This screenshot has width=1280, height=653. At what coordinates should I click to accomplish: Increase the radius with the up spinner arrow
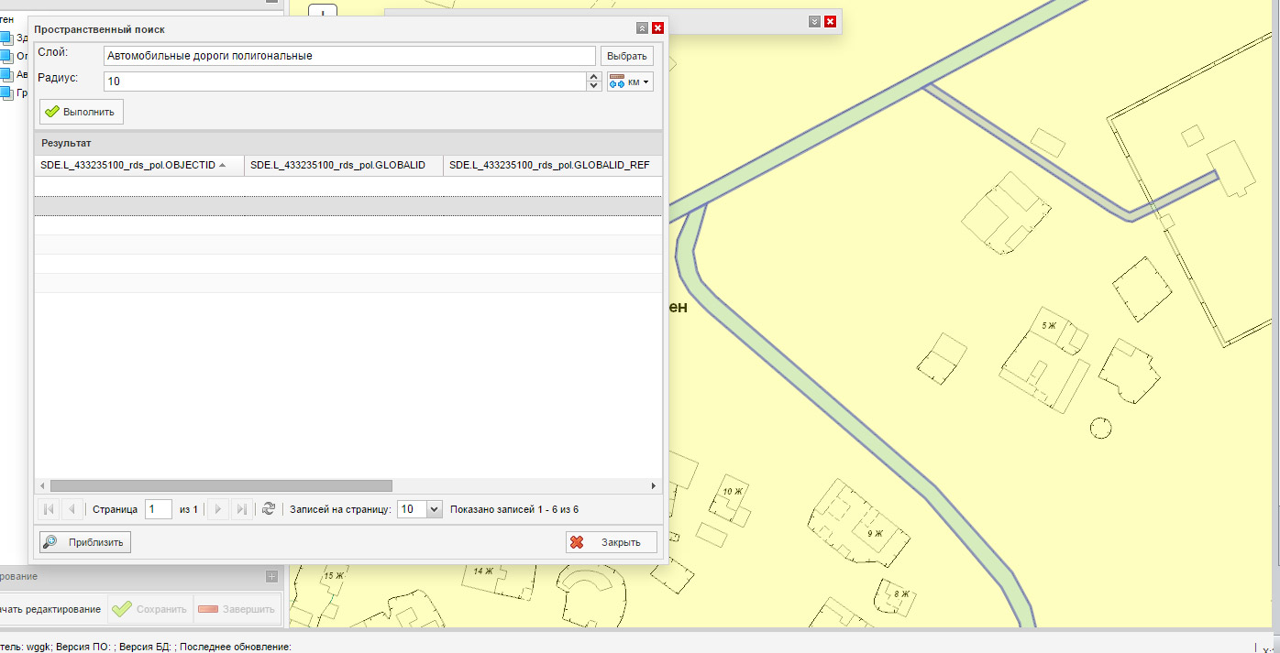593,77
